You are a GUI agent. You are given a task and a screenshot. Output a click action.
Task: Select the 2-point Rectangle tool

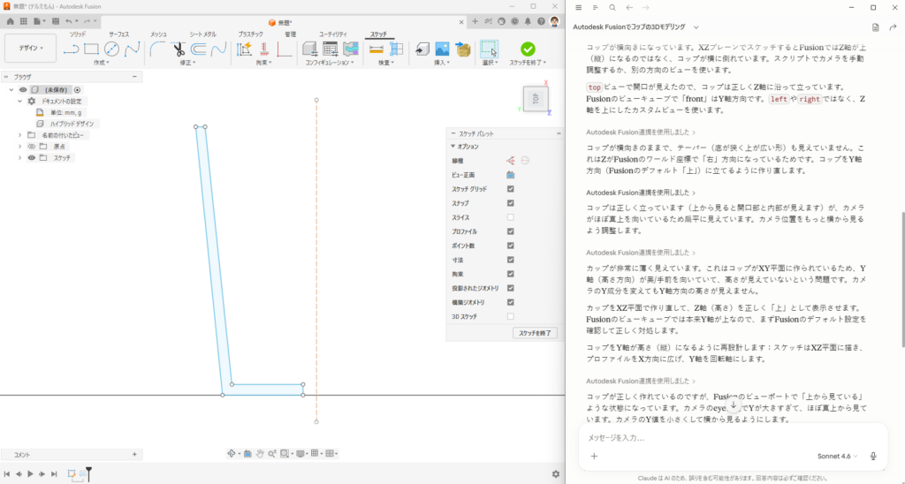tap(91, 49)
